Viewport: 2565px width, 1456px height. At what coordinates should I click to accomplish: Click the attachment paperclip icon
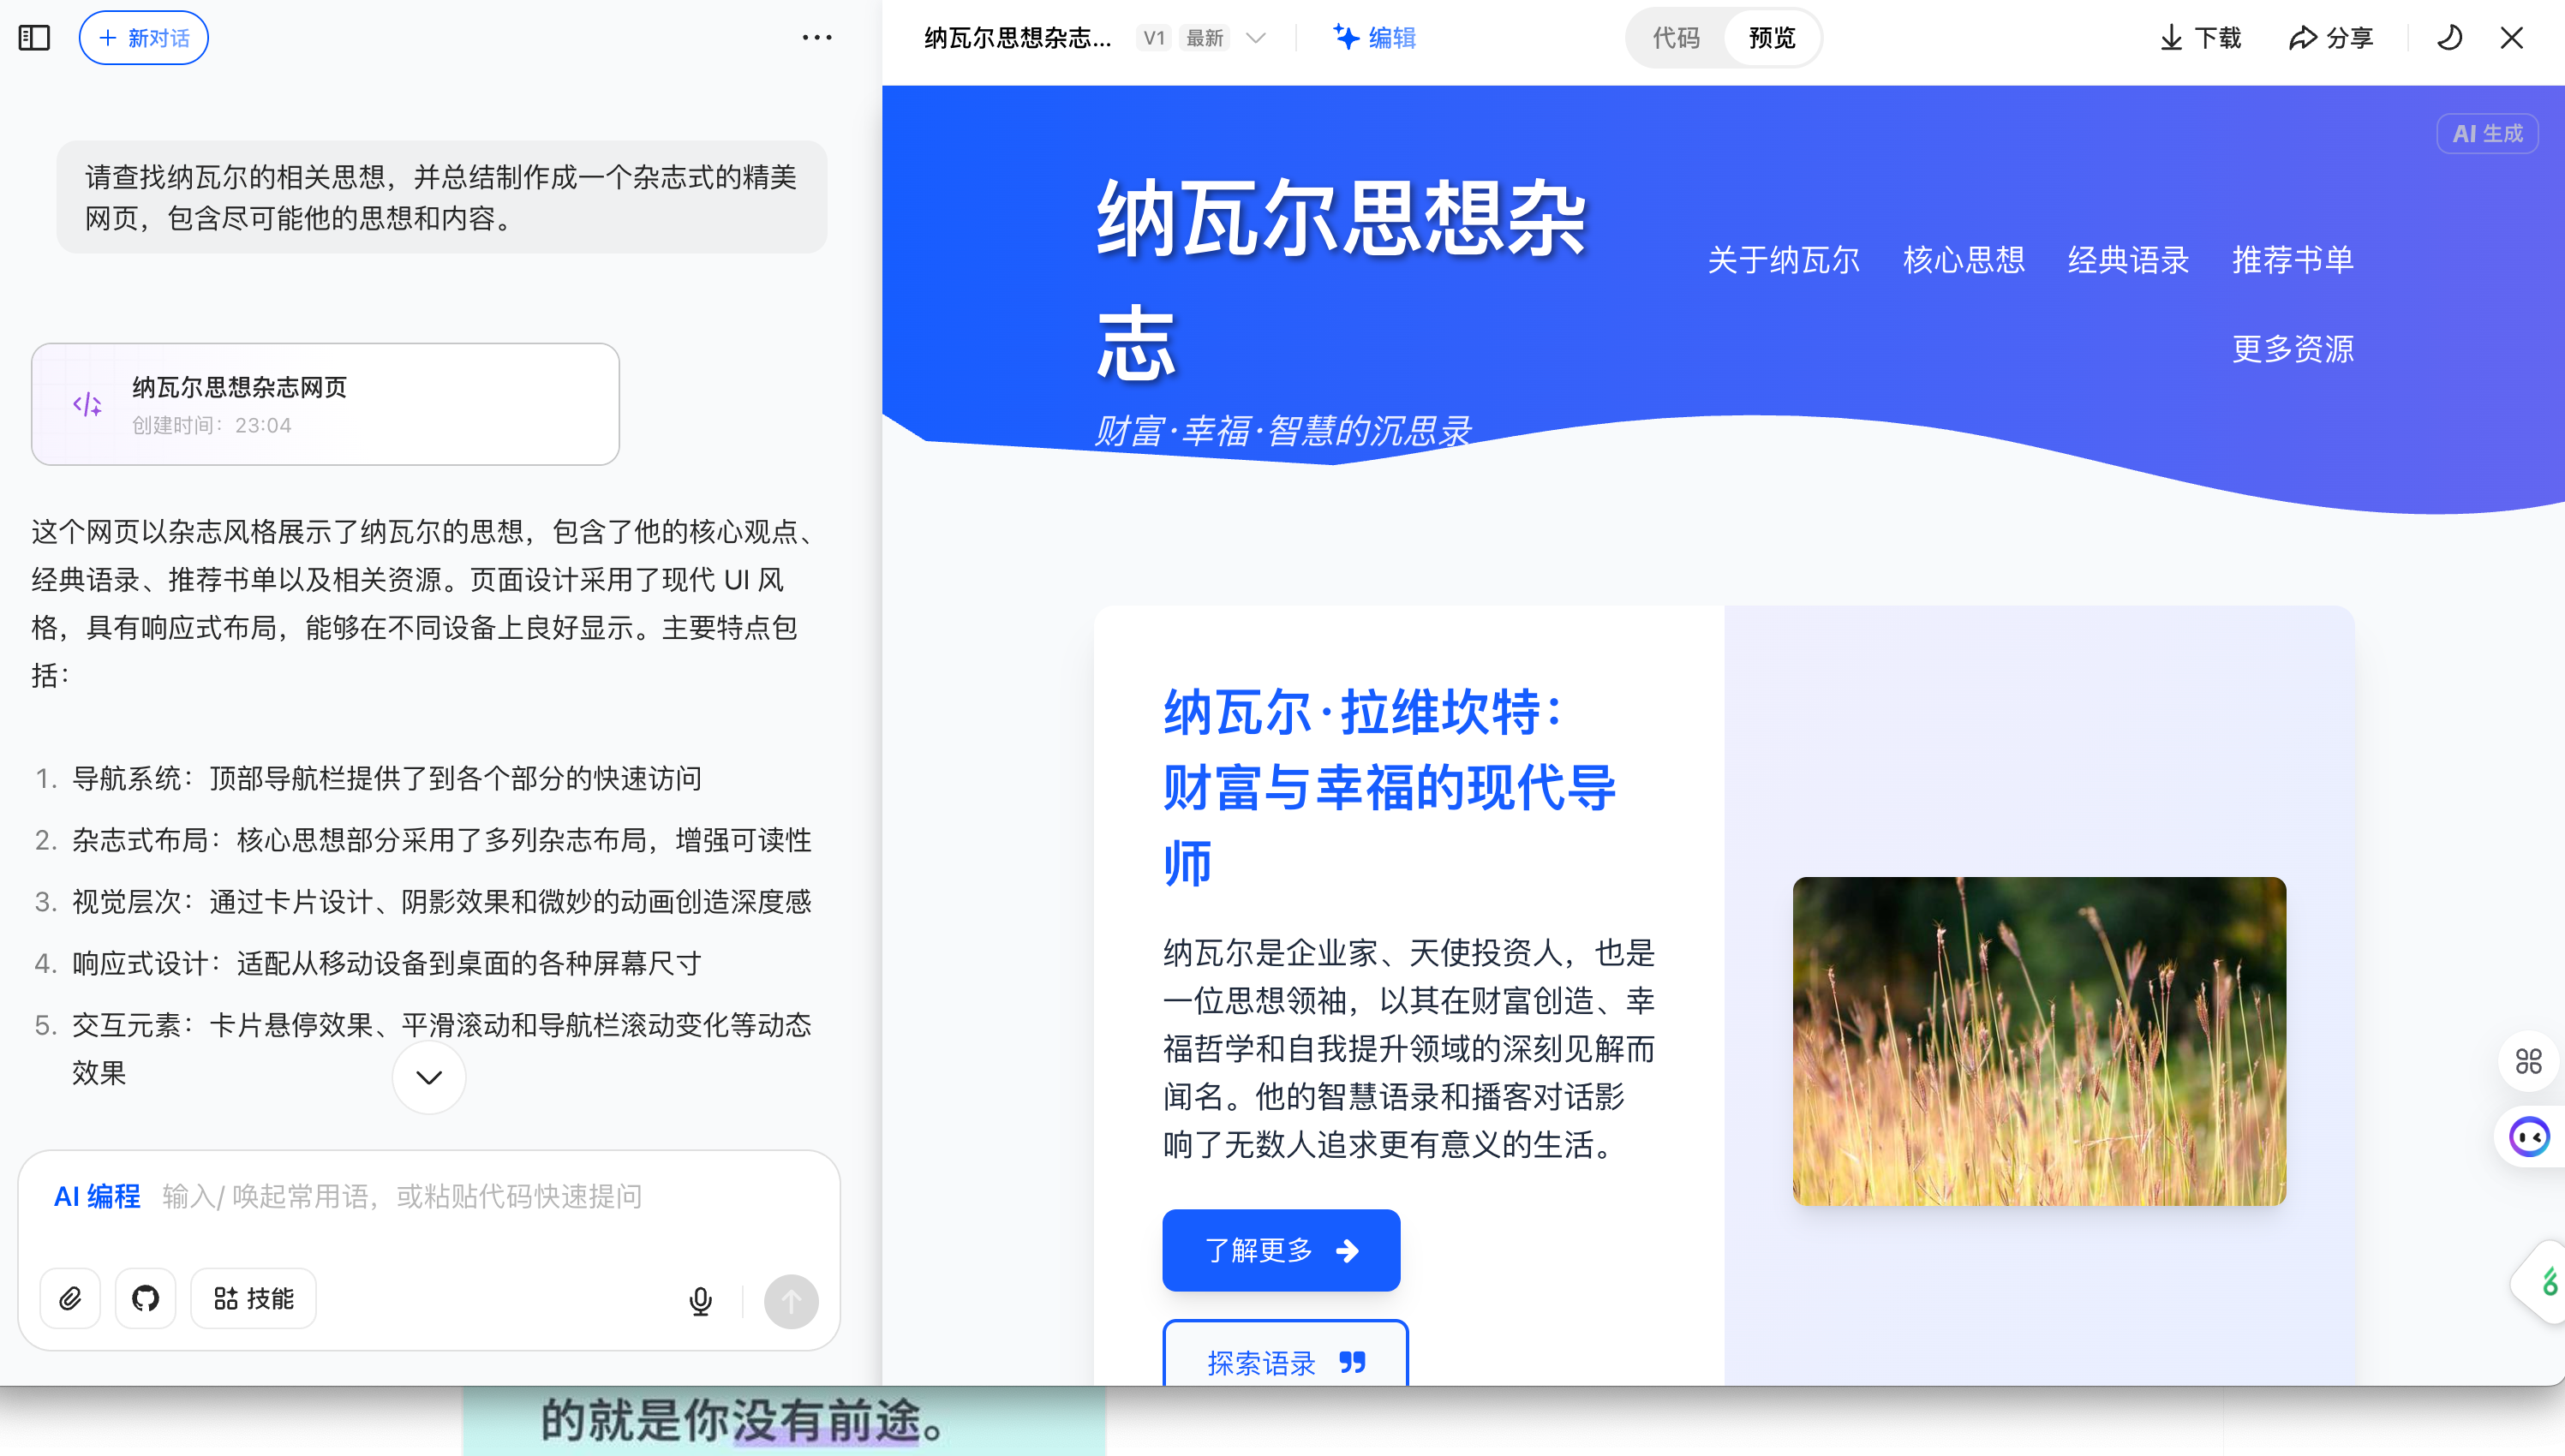click(x=70, y=1299)
